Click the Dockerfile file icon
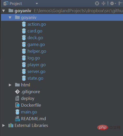This screenshot has width=123, height=136. click(x=17, y=105)
